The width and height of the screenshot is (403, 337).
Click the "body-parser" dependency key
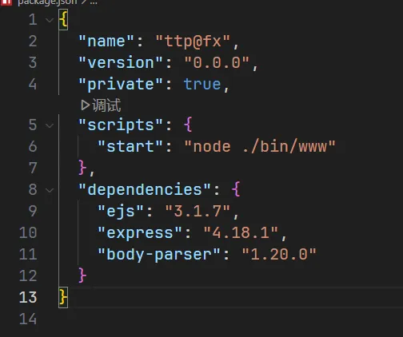click(x=159, y=255)
